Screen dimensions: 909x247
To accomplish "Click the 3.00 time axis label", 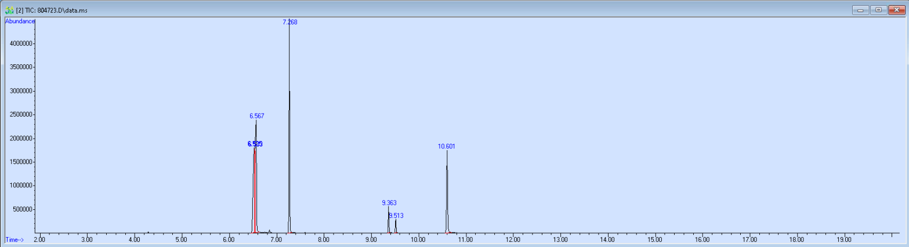I will (87, 239).
